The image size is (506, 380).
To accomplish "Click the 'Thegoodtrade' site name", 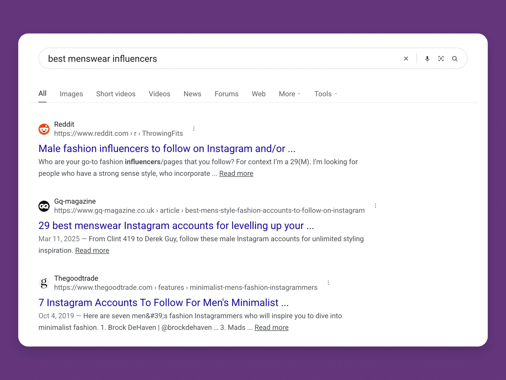I will [x=76, y=278].
